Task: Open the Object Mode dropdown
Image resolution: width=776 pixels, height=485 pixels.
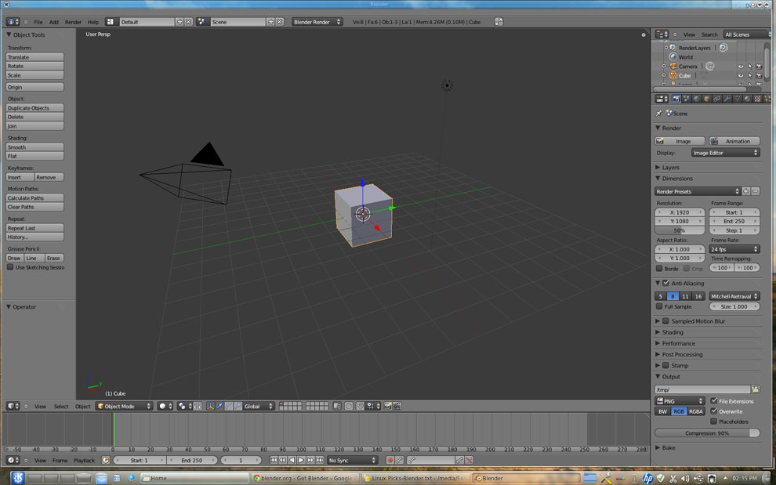Action: tap(124, 406)
